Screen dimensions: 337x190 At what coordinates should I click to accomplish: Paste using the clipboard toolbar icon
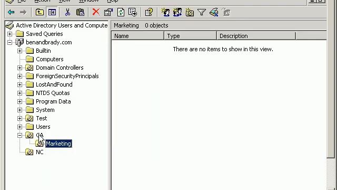tap(80, 12)
